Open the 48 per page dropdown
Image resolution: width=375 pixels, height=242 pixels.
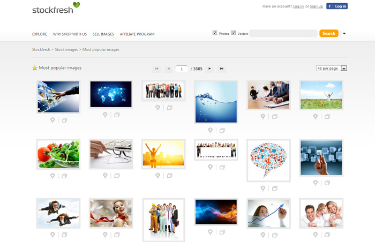332,69
